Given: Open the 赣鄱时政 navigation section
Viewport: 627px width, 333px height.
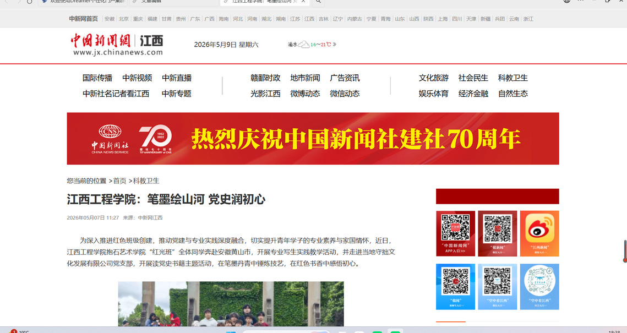Looking at the screenshot, I should coord(265,78).
